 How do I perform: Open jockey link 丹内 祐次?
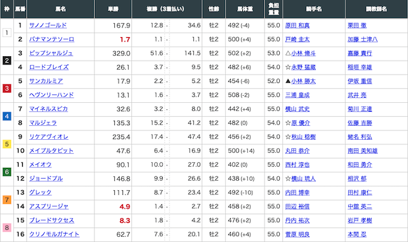(x=297, y=220)
